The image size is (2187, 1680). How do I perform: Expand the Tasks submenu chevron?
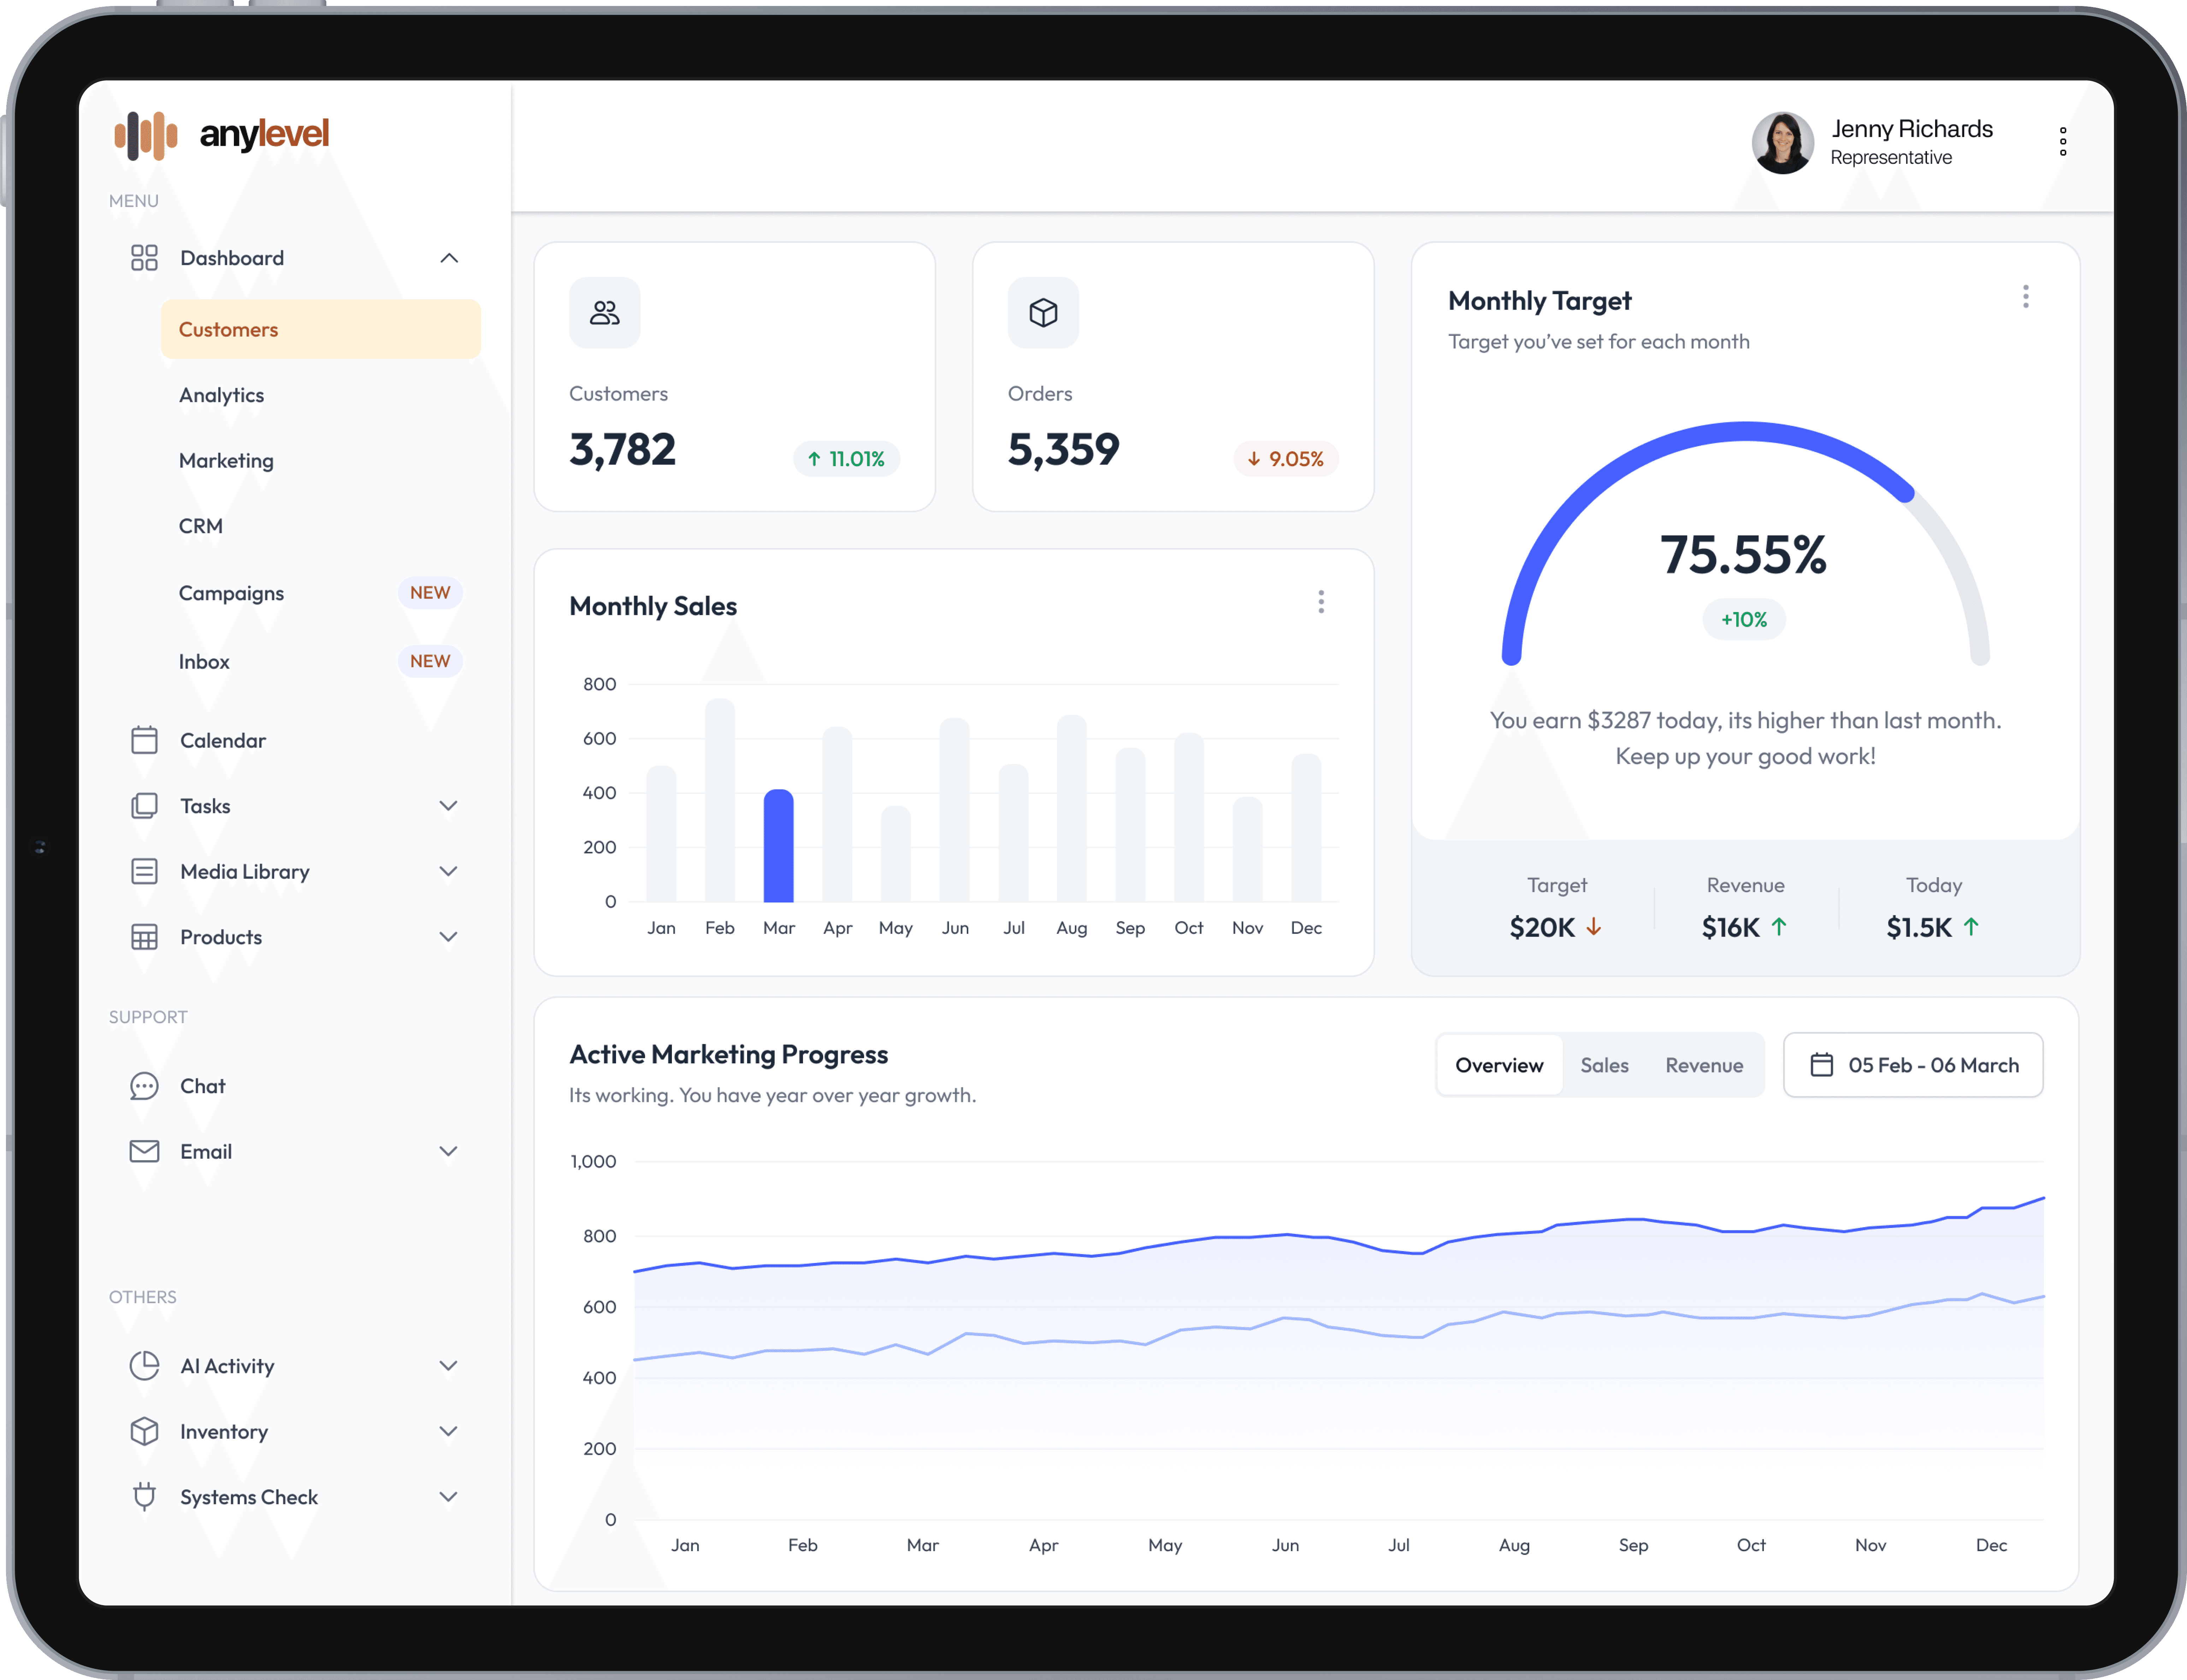pyautogui.click(x=448, y=806)
